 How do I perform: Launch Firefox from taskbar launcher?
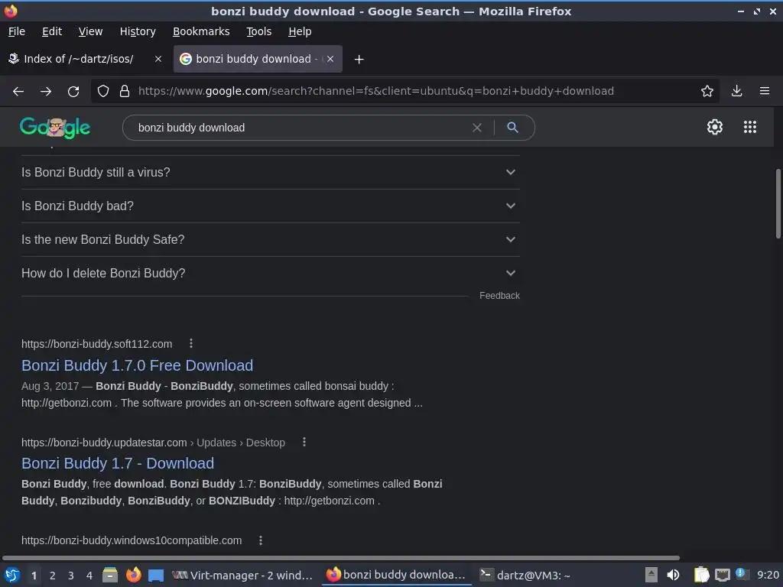tap(133, 575)
